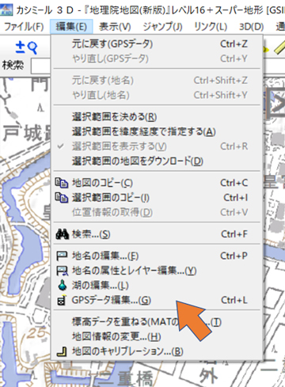Click the binoculars icon next to 検索
Screen dimensions: 285x387
[x=63, y=234]
